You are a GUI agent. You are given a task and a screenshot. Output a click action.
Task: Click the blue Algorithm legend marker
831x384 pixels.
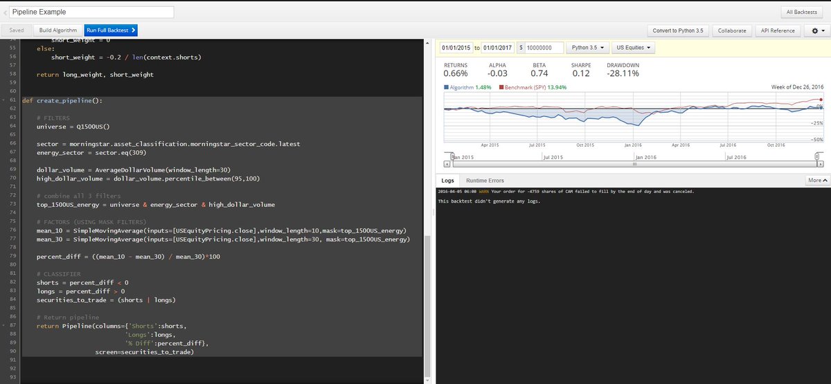tap(447, 88)
